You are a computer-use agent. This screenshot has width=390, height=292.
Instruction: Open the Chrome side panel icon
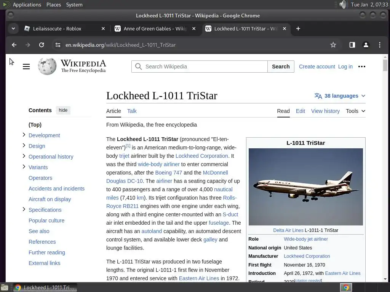(352, 45)
